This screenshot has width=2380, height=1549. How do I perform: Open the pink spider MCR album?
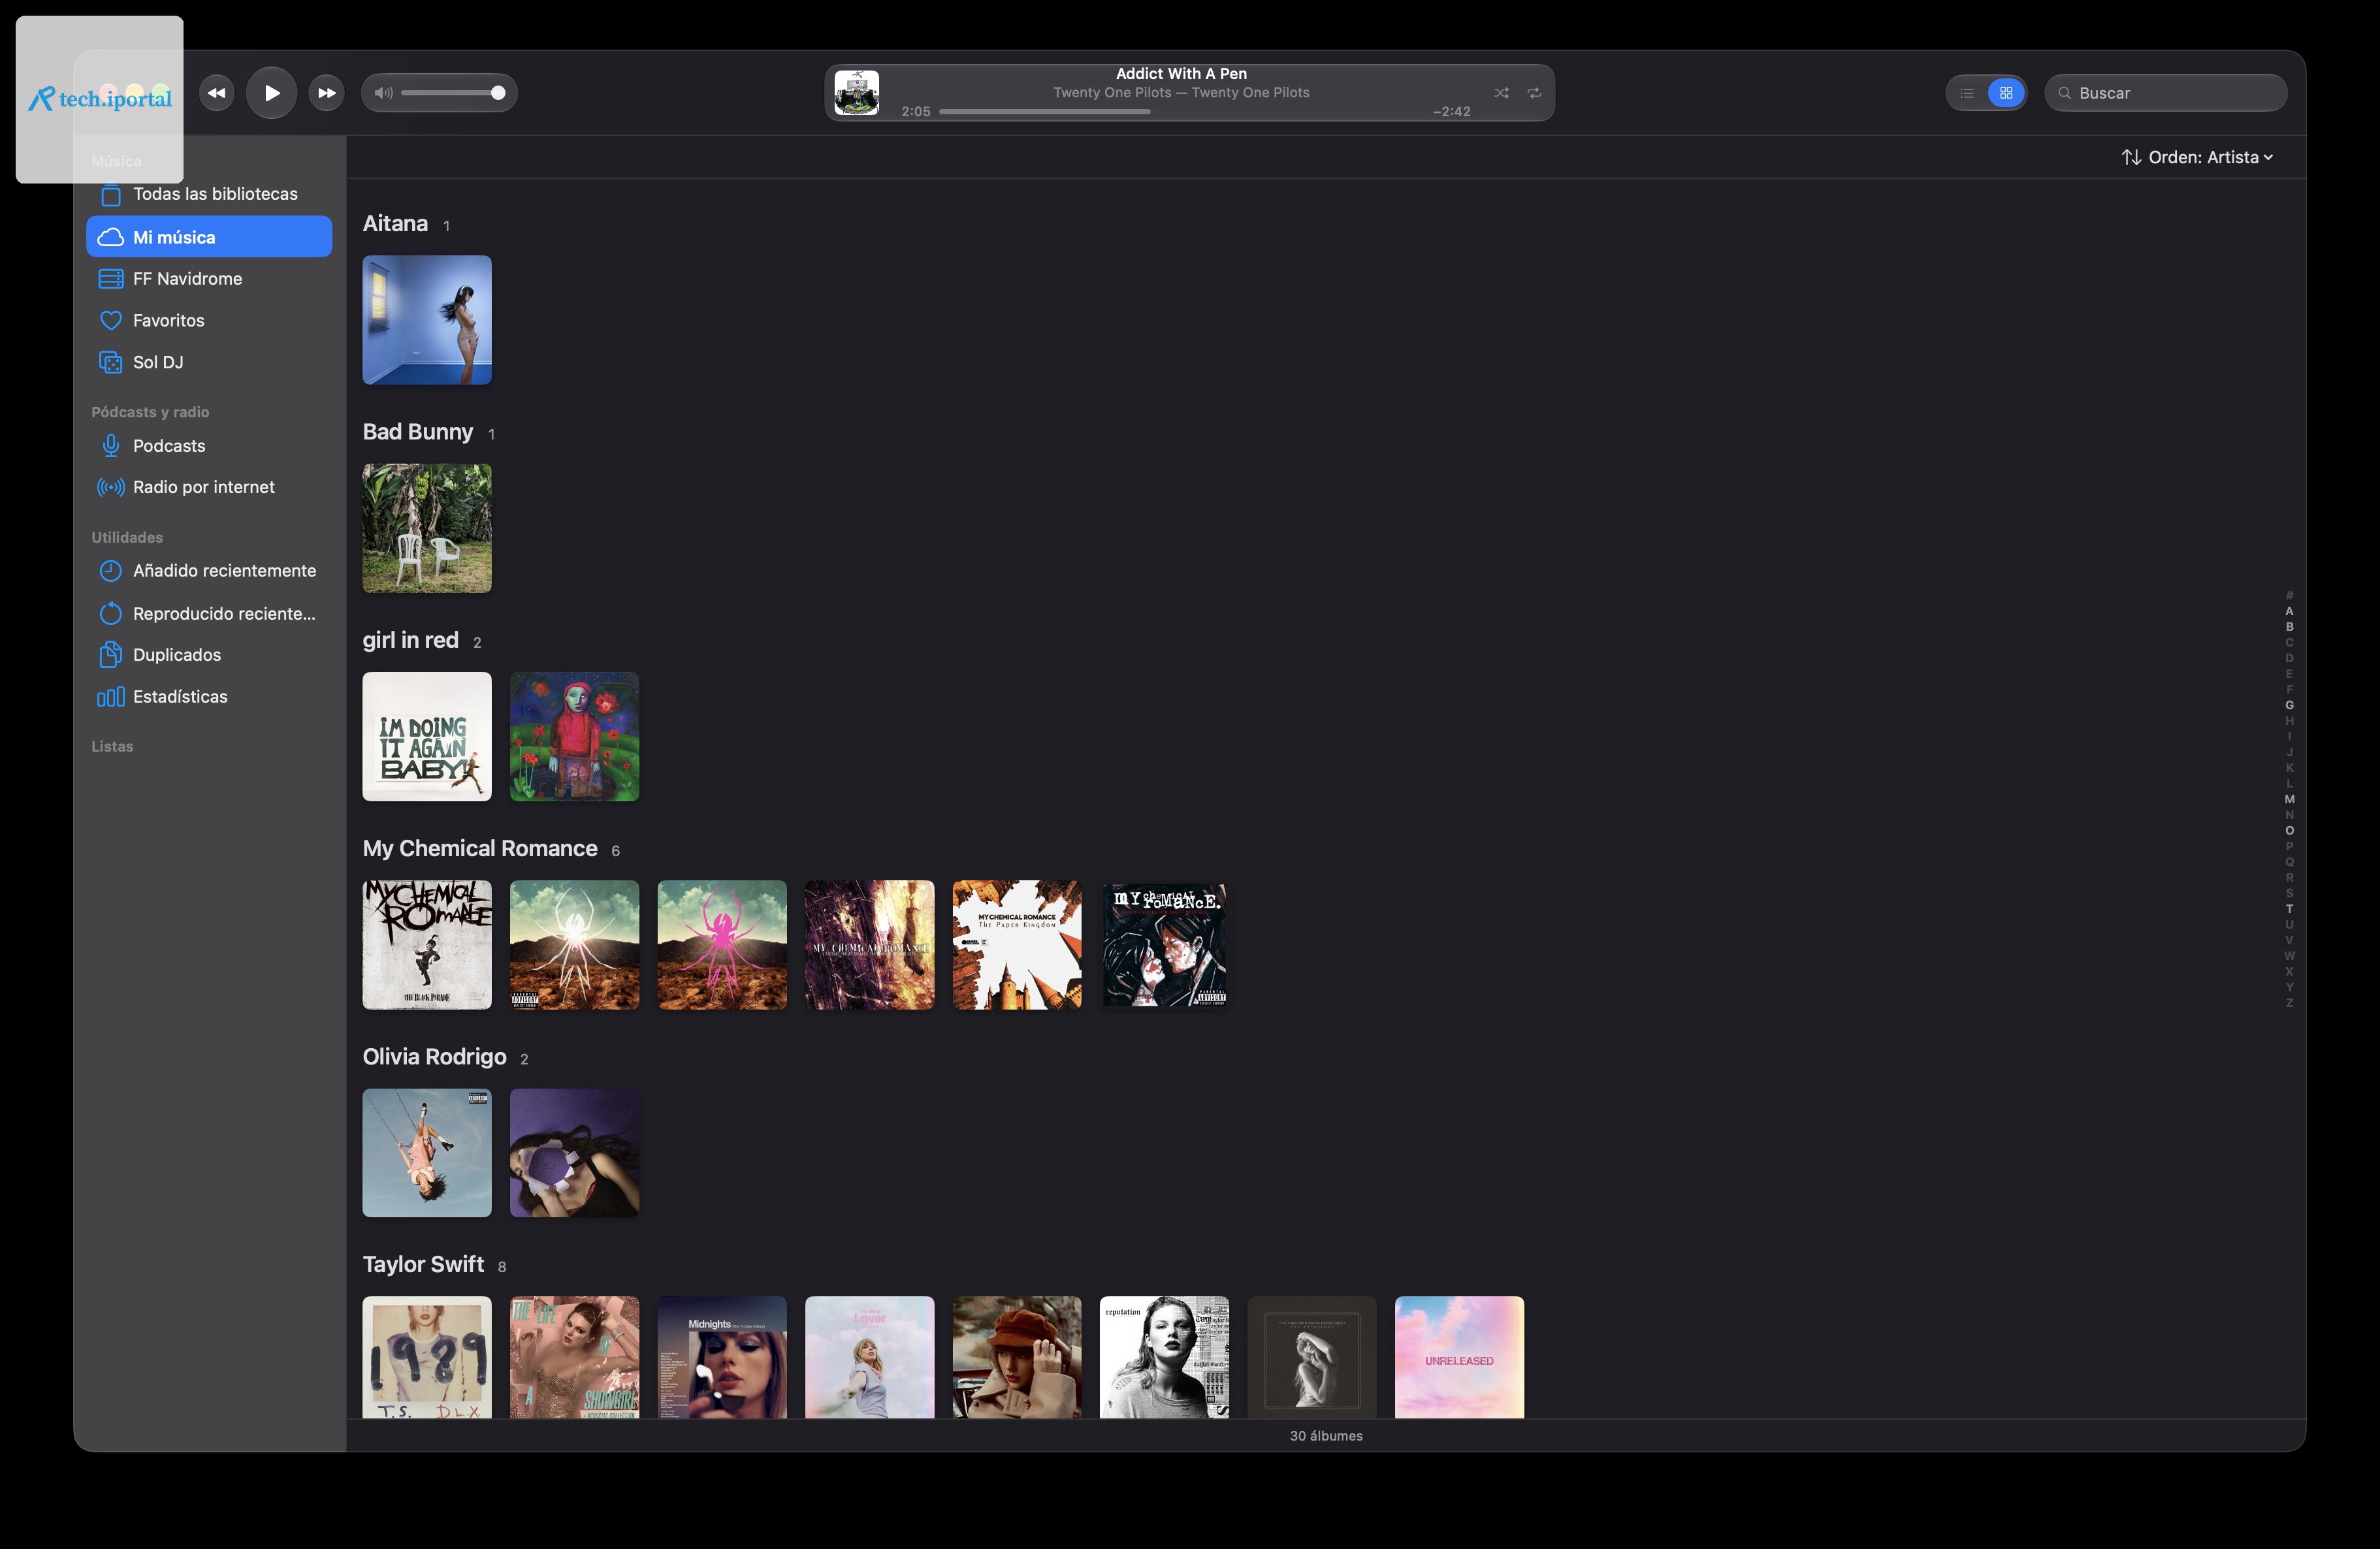pyautogui.click(x=722, y=945)
